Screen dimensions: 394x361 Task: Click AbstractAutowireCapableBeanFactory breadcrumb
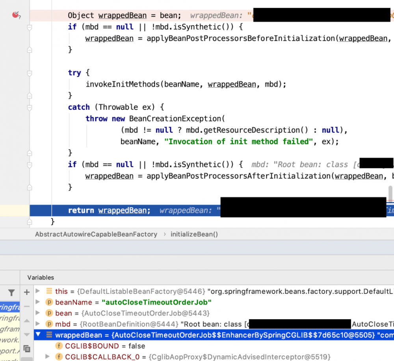pyautogui.click(x=96, y=234)
